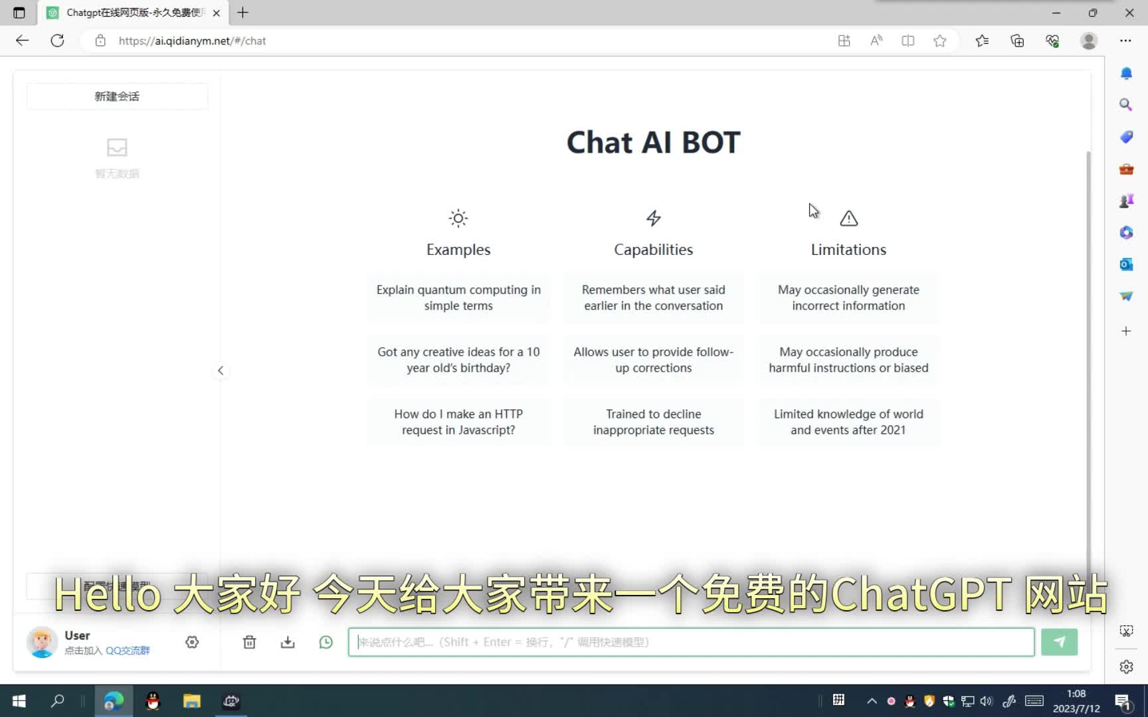Click 'Trained to decline inappropriate requests' card

[x=654, y=422]
